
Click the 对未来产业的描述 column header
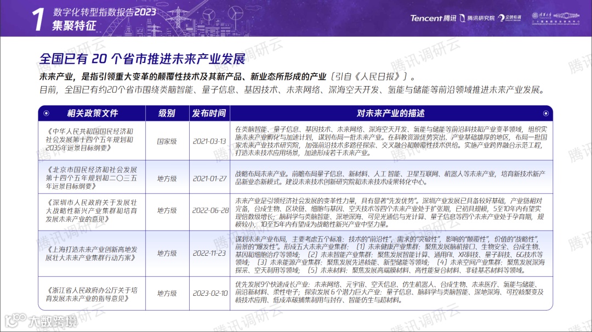point(391,113)
